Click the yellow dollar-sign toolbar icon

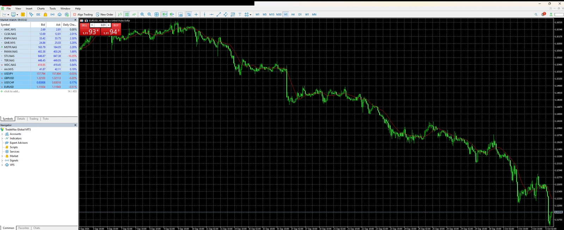click(x=23, y=14)
